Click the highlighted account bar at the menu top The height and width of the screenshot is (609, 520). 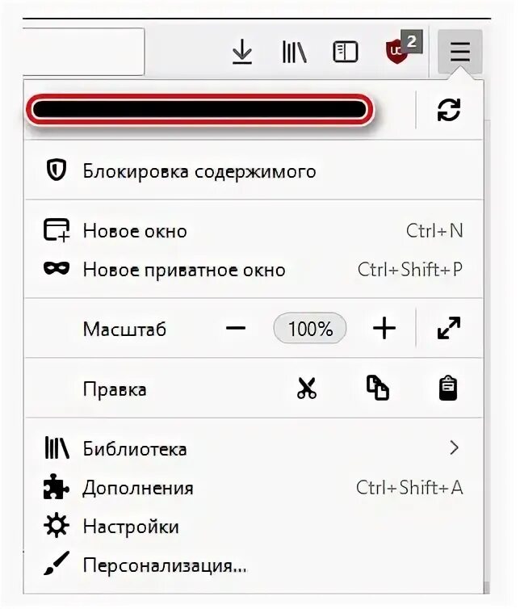point(200,111)
